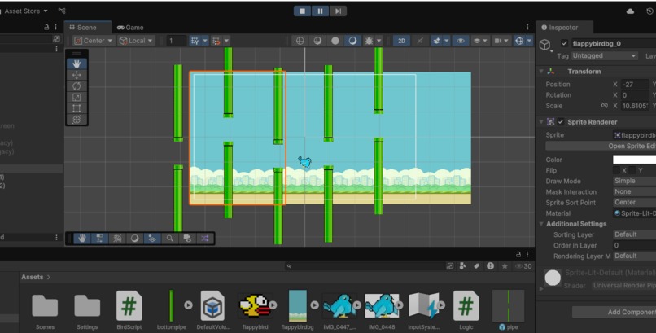Screen dimensions: 656x333
Task: Open the Tag dropdown showing Untagged
Action: tap(604, 56)
